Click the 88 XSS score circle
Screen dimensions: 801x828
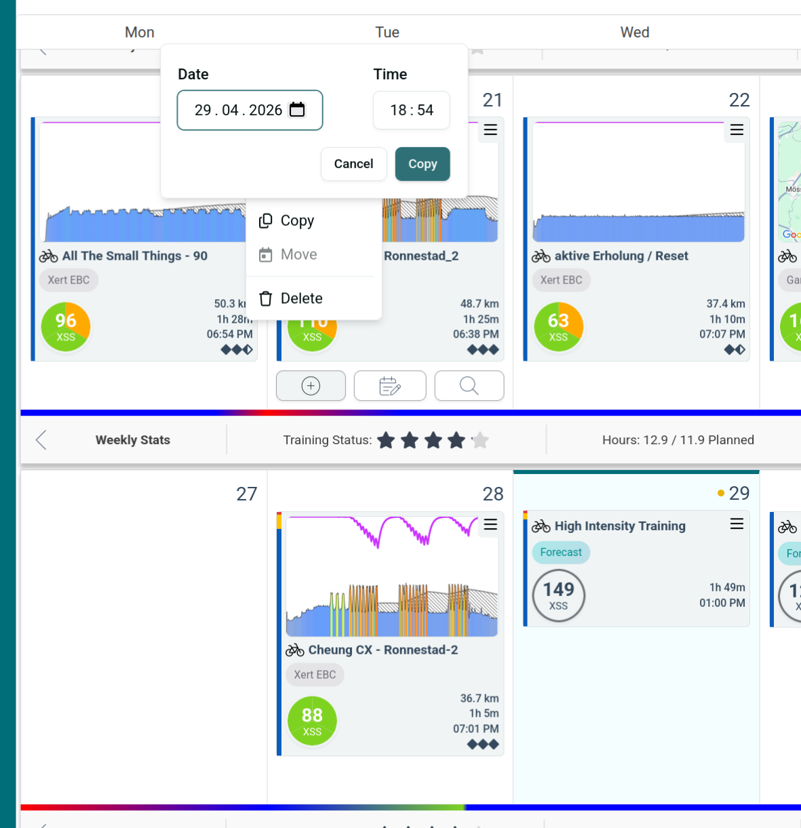coord(312,721)
